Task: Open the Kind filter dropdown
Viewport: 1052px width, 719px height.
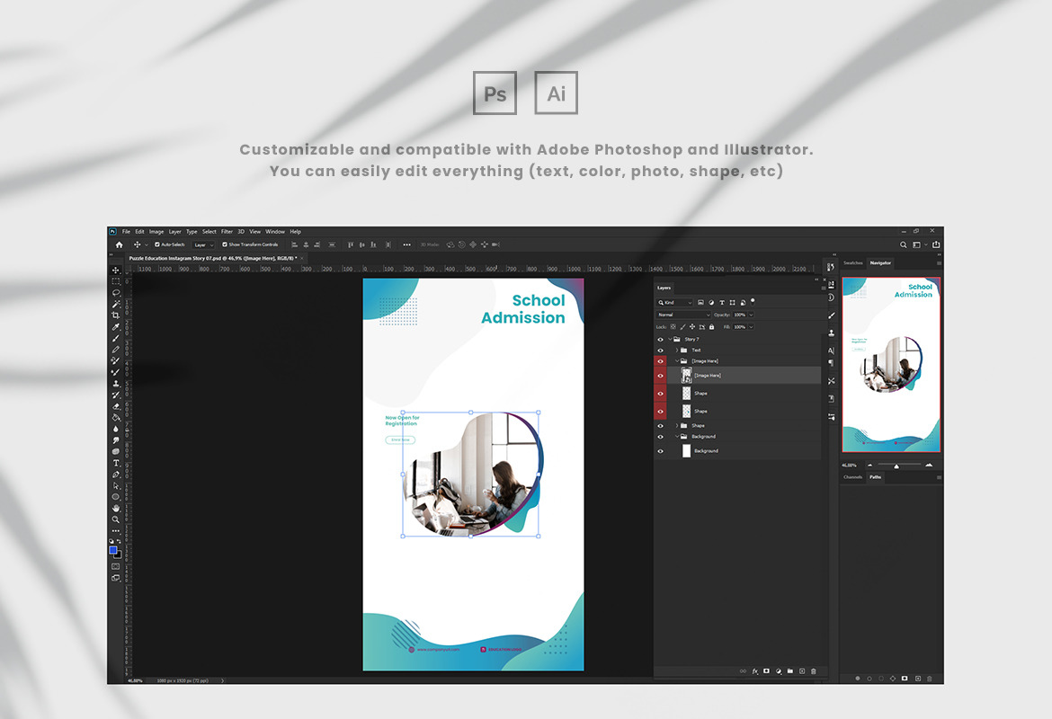Action: (677, 303)
